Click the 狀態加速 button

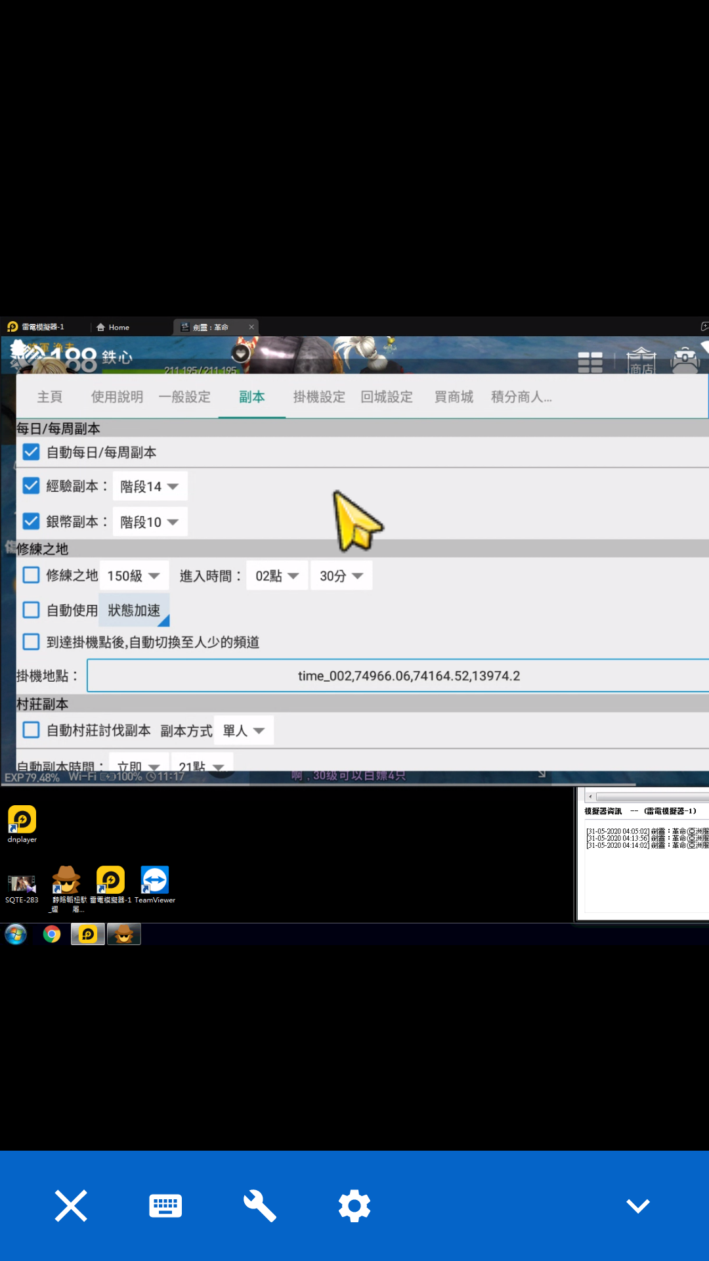point(135,610)
